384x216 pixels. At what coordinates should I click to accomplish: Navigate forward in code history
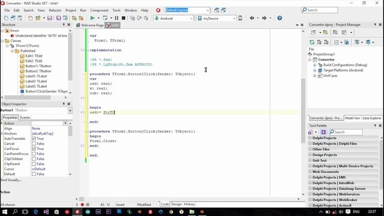point(264,18)
